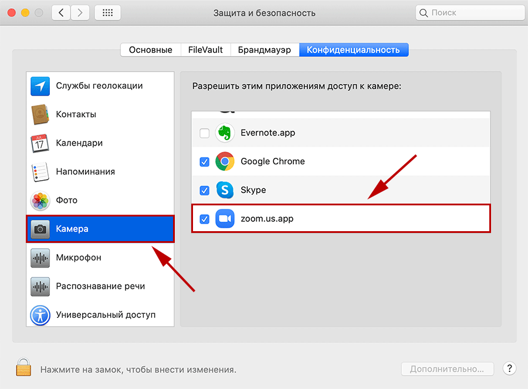This screenshot has height=389, width=528.
Task: Open the Calendars icon in sidebar
Action: click(40, 143)
